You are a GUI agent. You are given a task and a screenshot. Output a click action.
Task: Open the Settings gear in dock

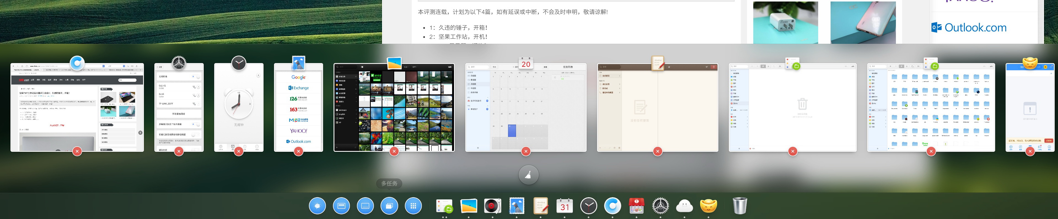[x=660, y=206]
